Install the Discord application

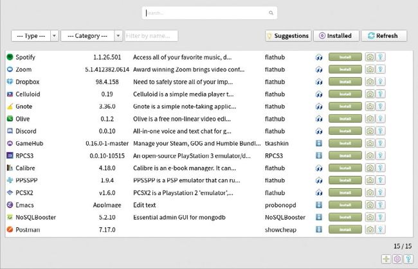coord(345,131)
